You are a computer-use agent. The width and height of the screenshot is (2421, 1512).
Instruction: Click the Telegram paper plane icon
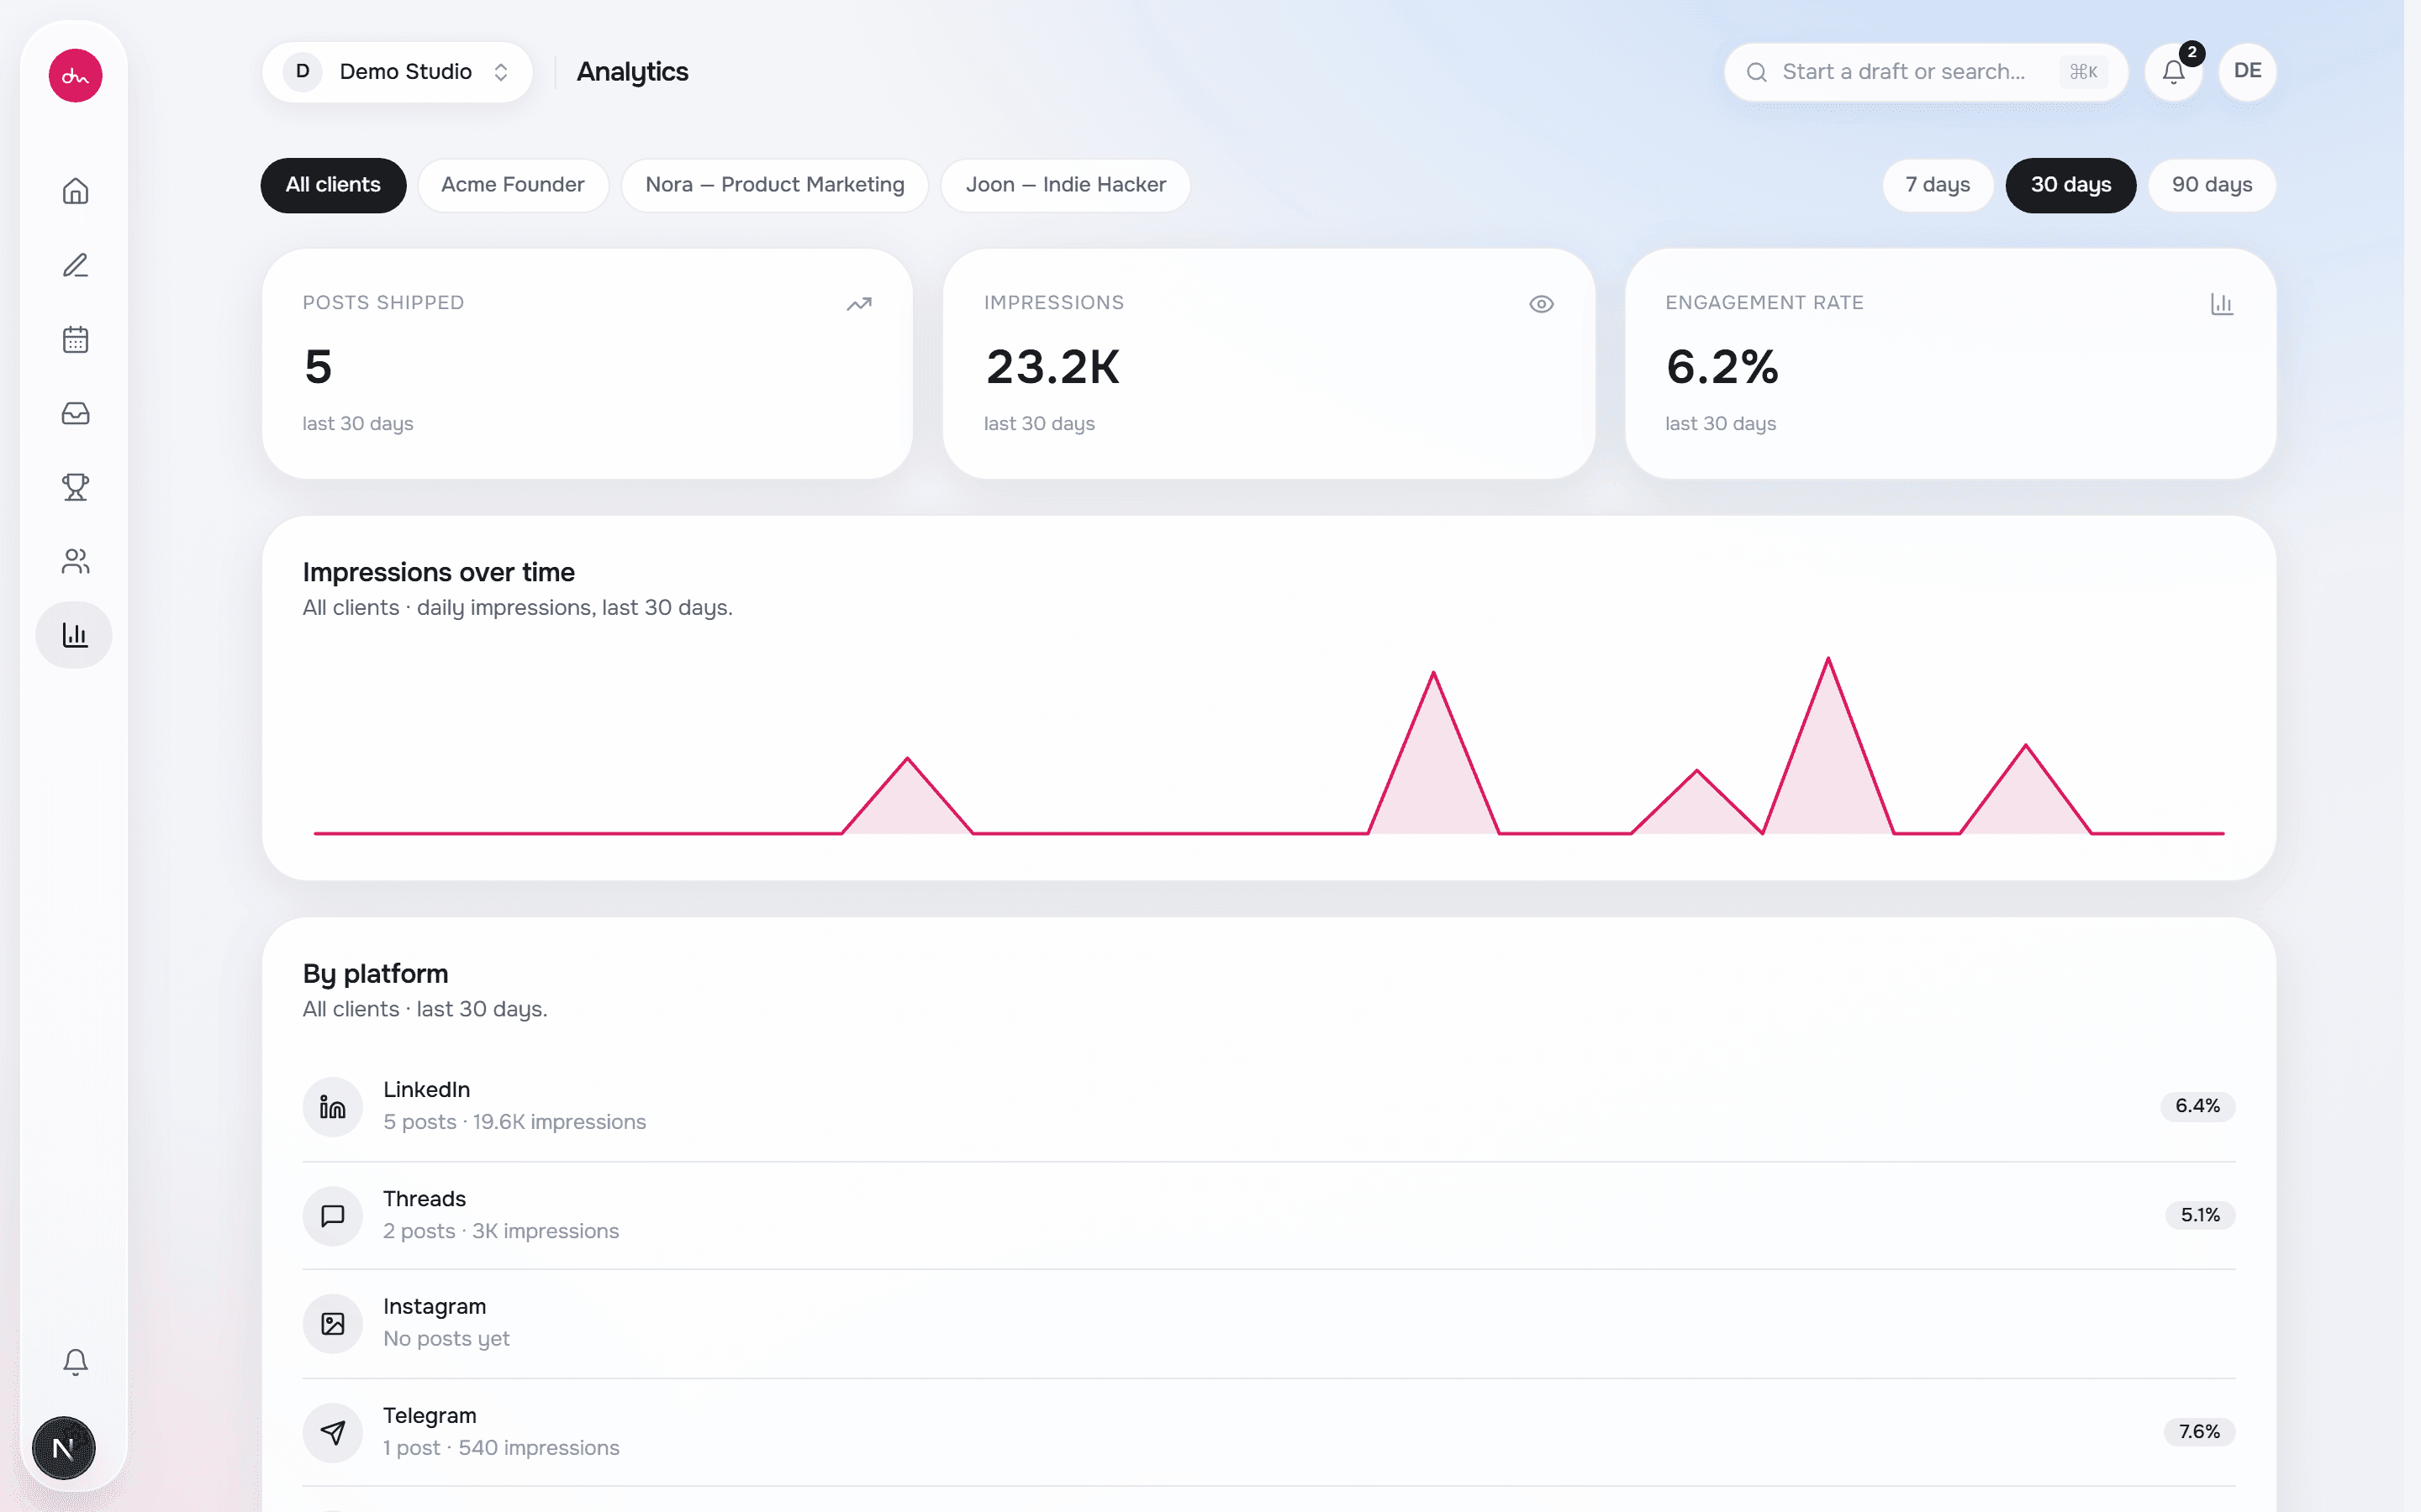click(332, 1432)
